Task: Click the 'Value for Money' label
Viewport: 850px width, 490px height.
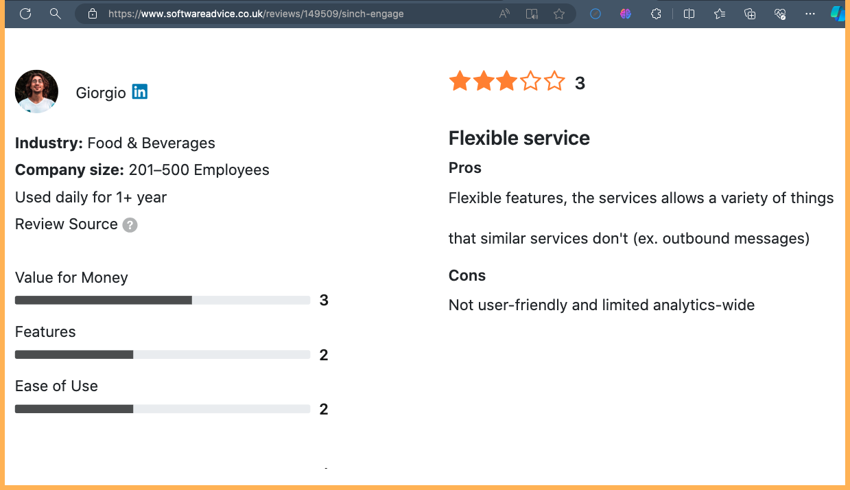Action: click(71, 278)
